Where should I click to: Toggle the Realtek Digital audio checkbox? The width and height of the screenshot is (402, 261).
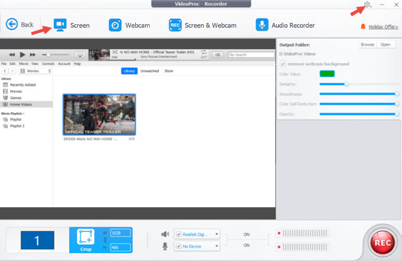coord(179,234)
